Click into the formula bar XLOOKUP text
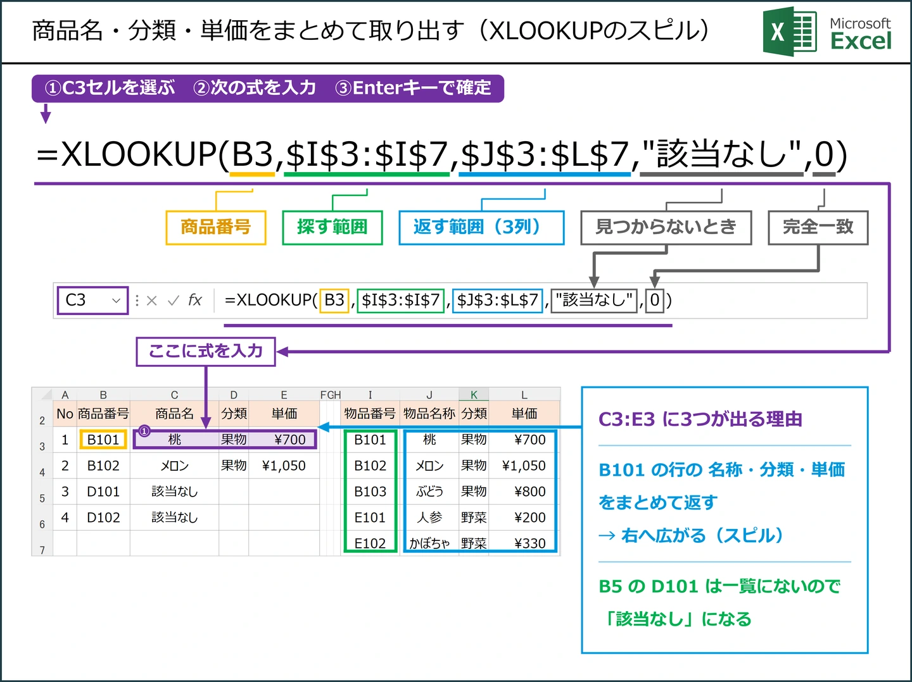 [x=448, y=301]
